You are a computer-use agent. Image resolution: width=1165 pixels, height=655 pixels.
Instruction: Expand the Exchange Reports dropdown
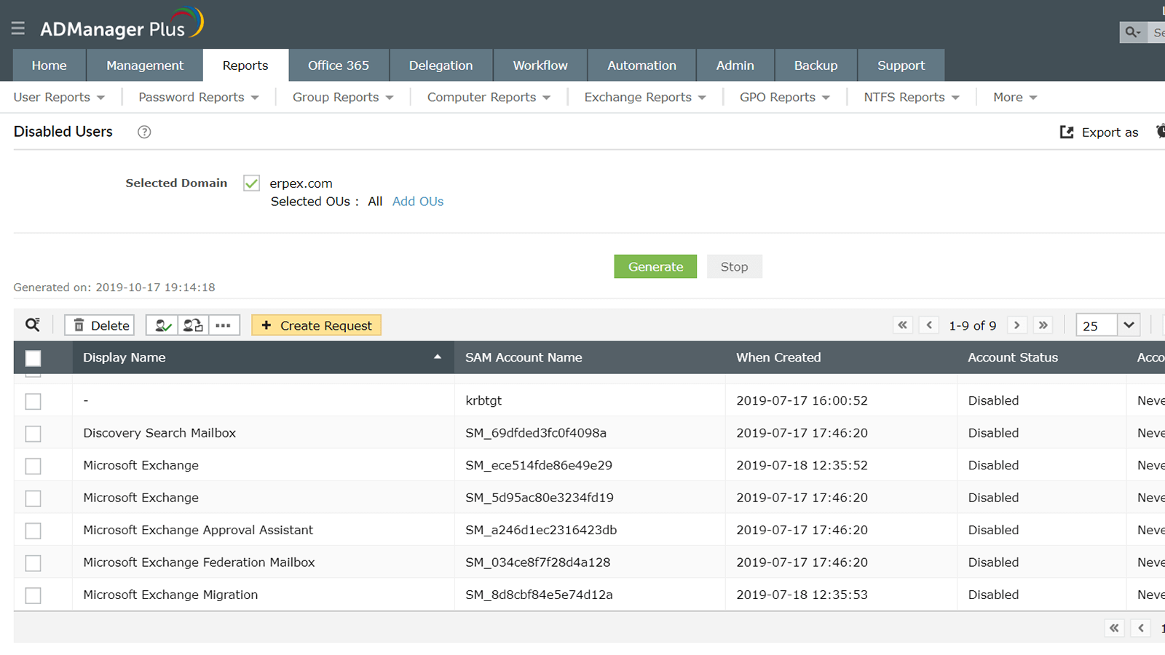pyautogui.click(x=644, y=98)
